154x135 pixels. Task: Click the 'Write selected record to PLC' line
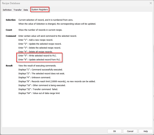(x=37, y=56)
